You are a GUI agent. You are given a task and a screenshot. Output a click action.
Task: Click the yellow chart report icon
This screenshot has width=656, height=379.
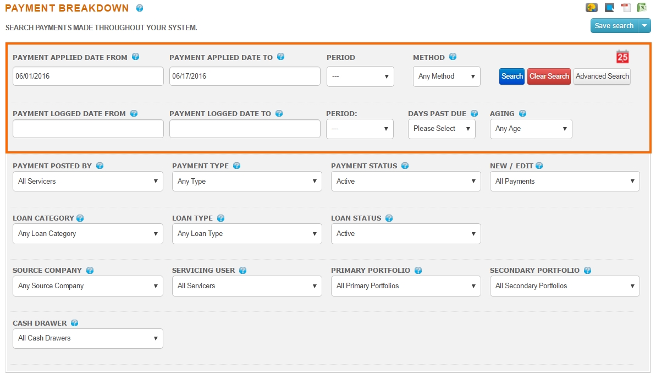[592, 7]
